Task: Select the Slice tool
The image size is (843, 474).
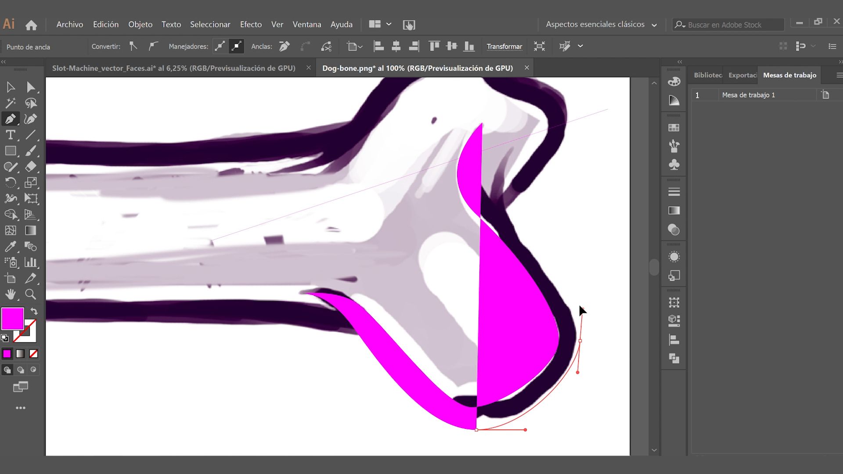Action: click(31, 278)
